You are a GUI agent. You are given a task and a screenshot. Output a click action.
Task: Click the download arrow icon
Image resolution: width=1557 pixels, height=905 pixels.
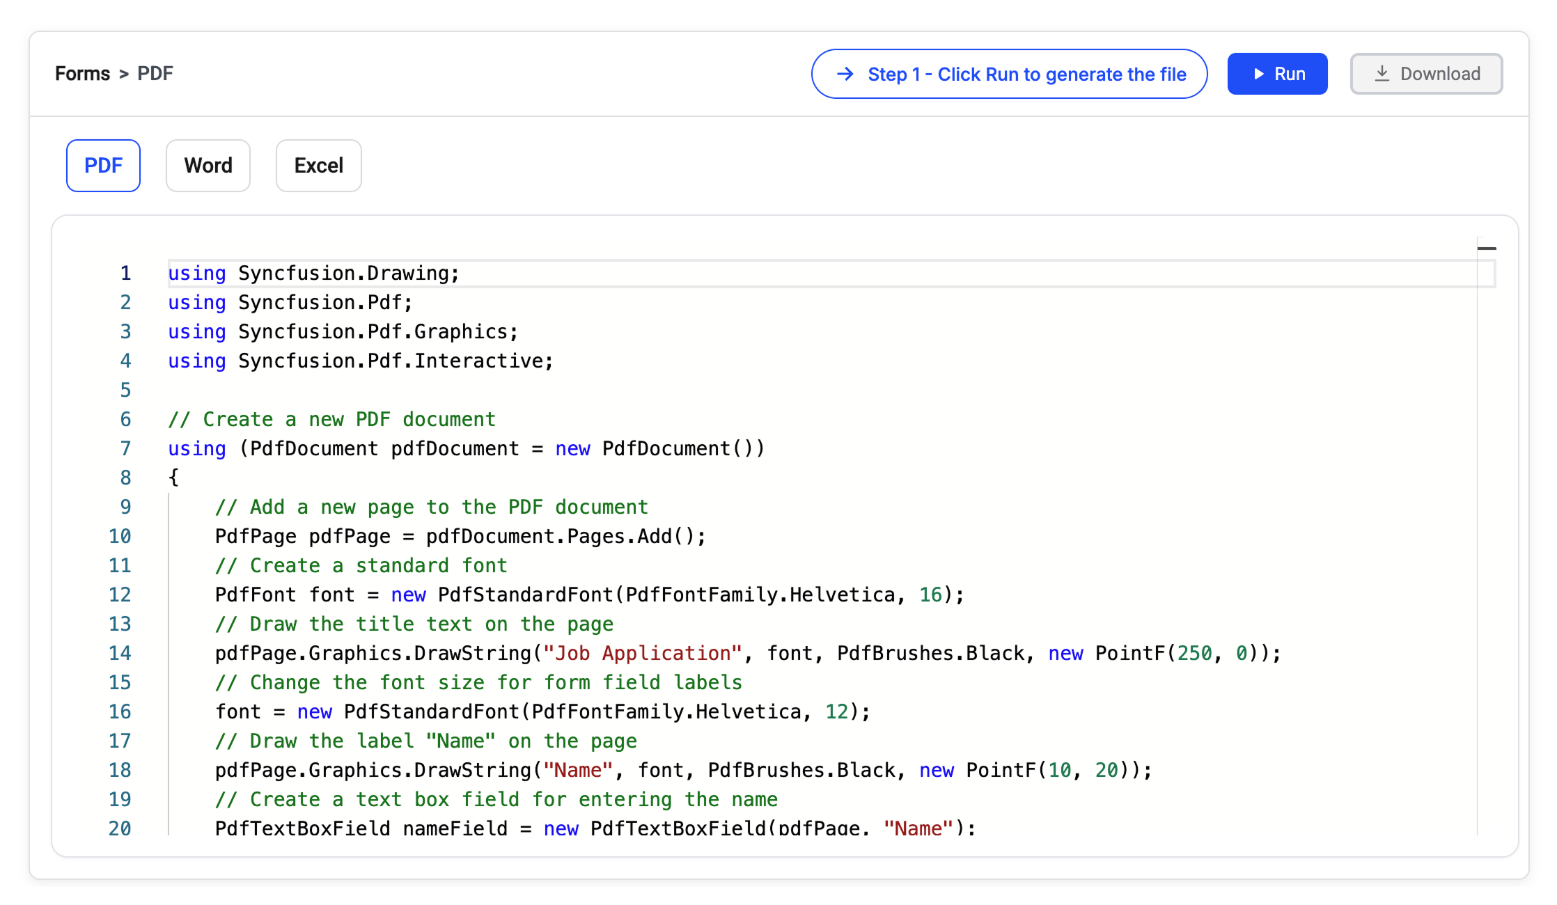click(1382, 74)
